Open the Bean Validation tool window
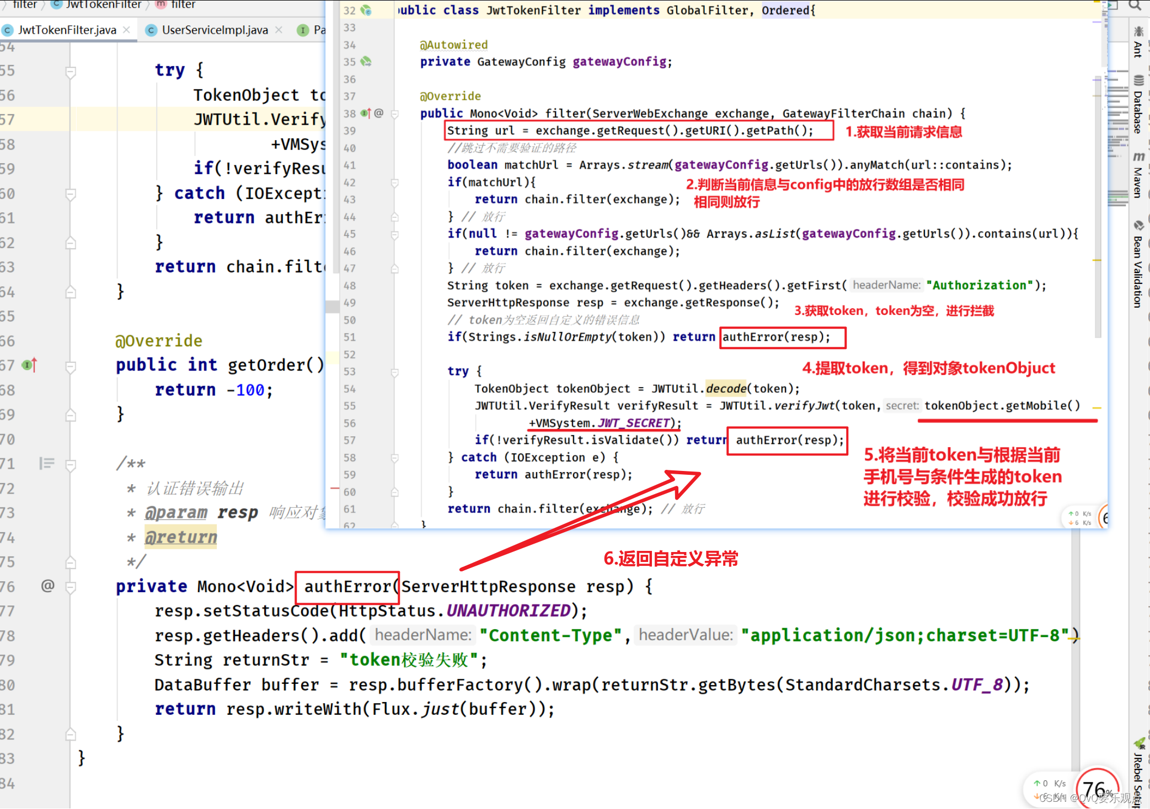Screen dimensions: 1150x809 (x=1138, y=265)
